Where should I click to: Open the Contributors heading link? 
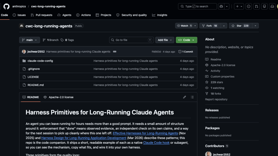pos(216,146)
